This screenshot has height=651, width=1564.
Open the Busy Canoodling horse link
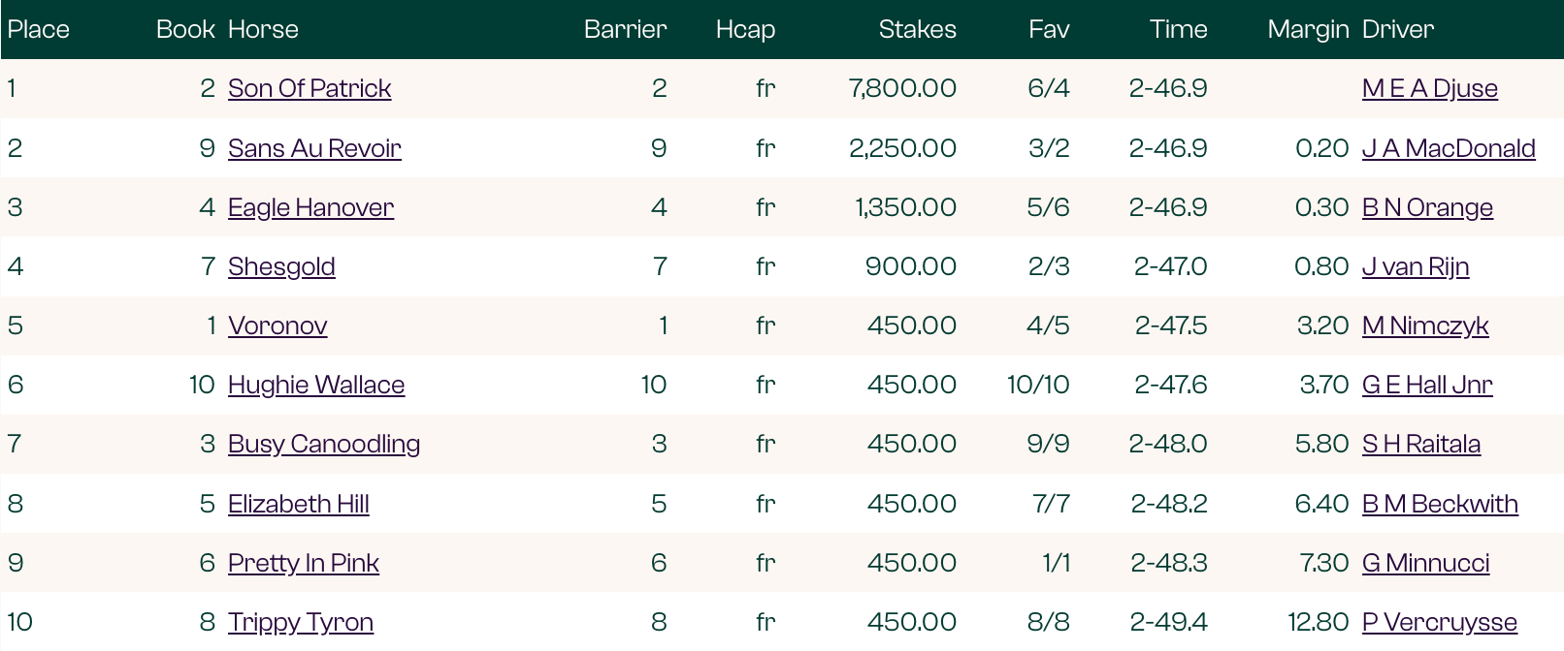click(324, 444)
